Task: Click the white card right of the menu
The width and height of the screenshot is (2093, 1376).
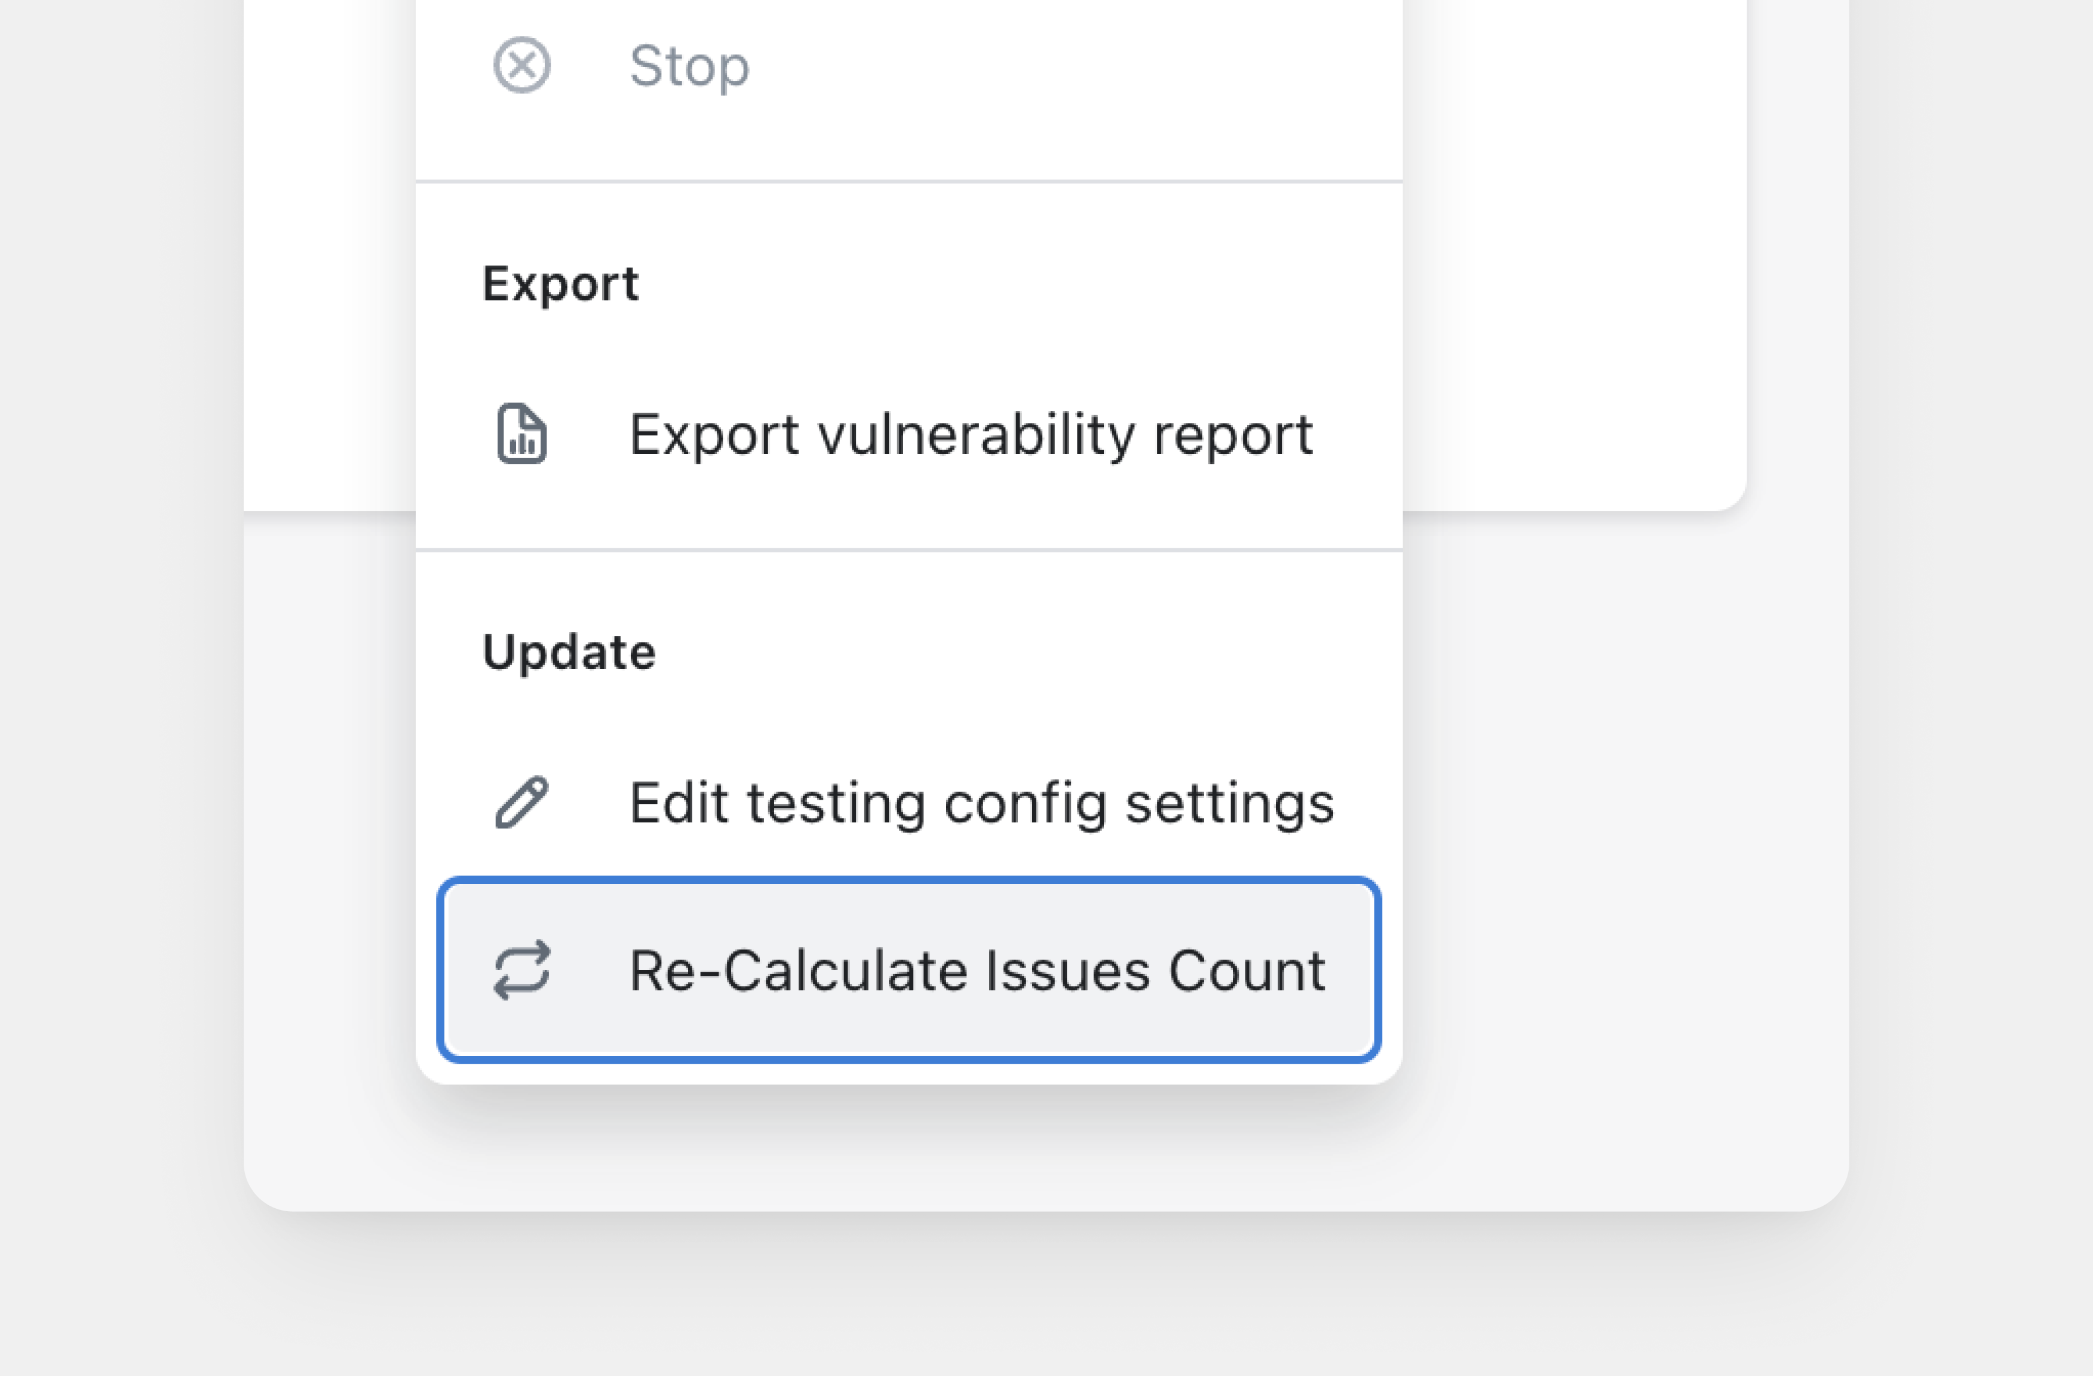Action: pos(1574,264)
